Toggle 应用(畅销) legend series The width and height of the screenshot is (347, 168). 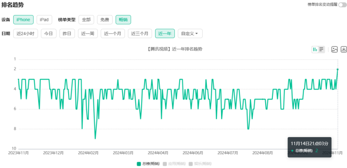(x=174, y=164)
